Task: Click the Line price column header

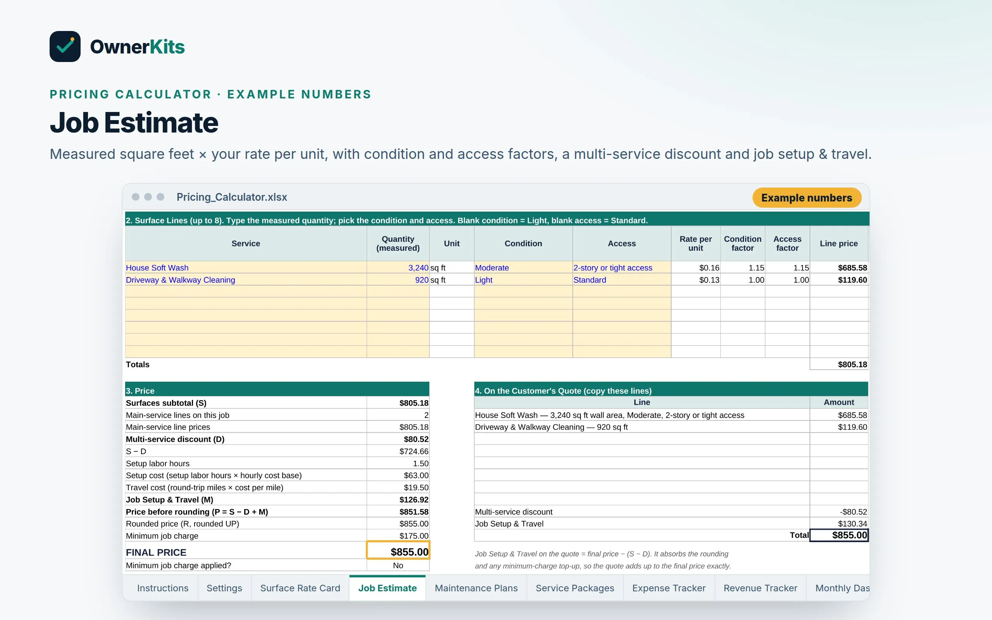Action: click(x=839, y=243)
